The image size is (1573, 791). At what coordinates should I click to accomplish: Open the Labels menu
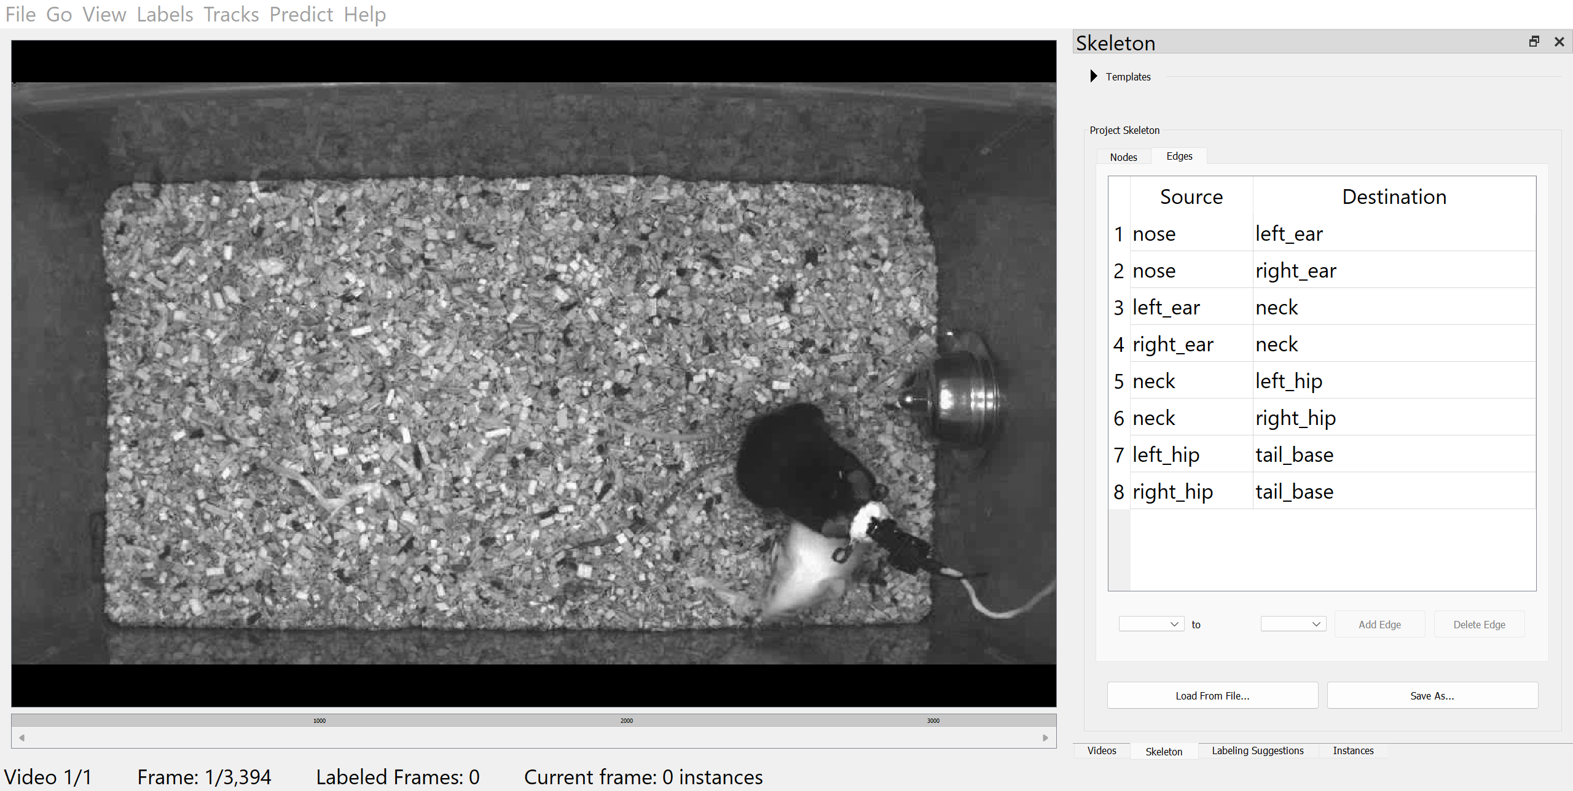pos(165,14)
